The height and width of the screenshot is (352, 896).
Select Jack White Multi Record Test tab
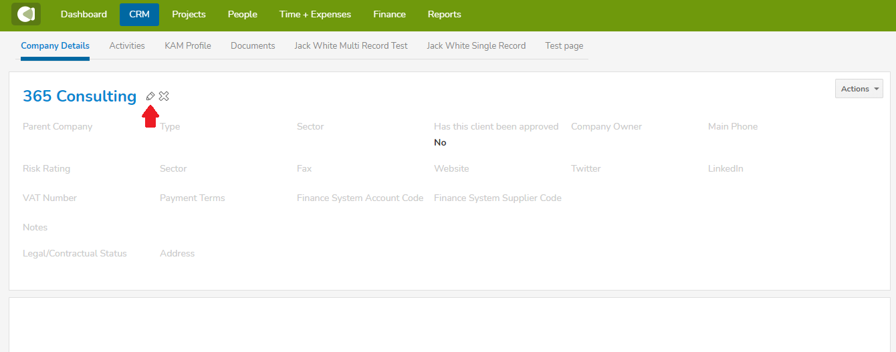(351, 46)
